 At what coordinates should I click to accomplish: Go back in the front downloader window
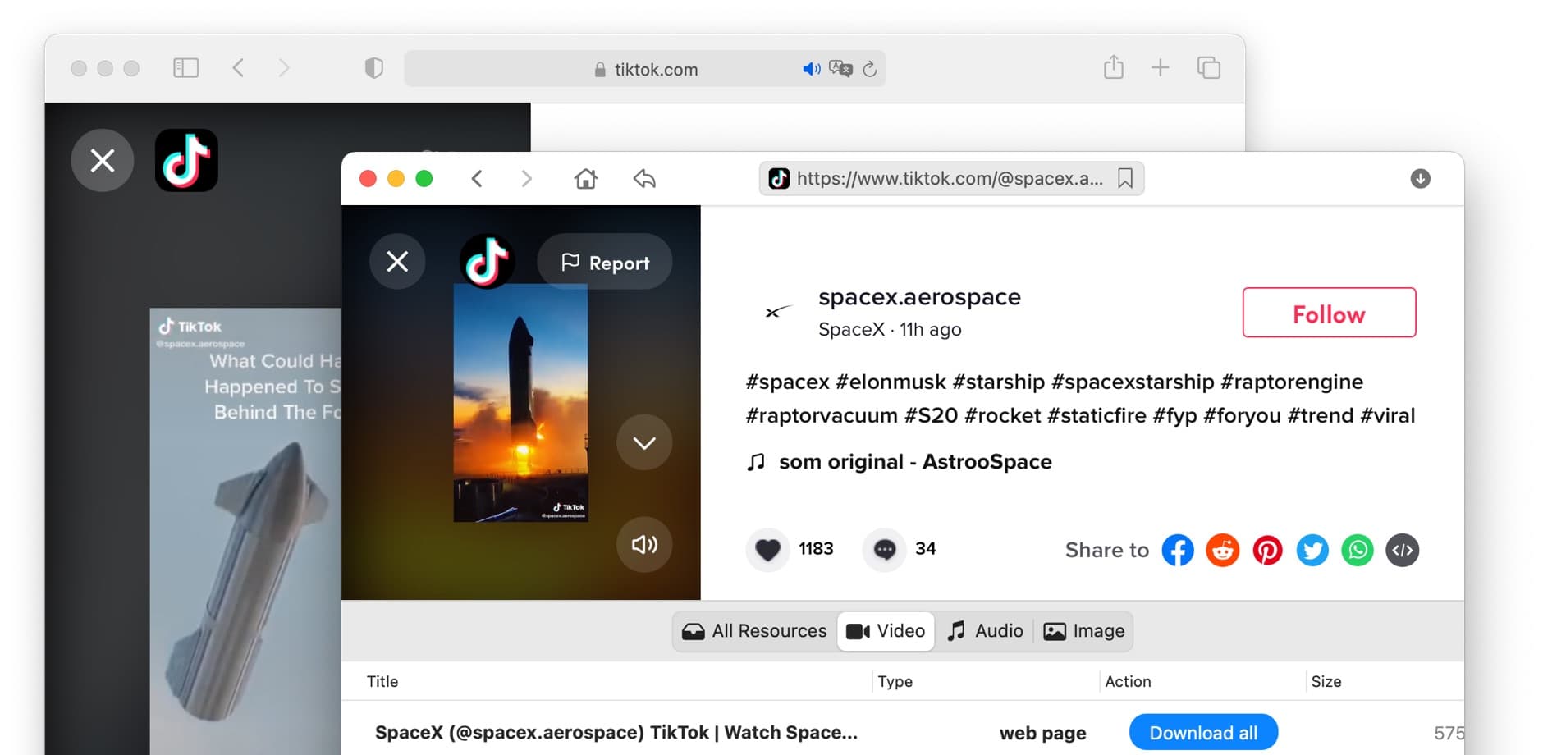coord(477,178)
